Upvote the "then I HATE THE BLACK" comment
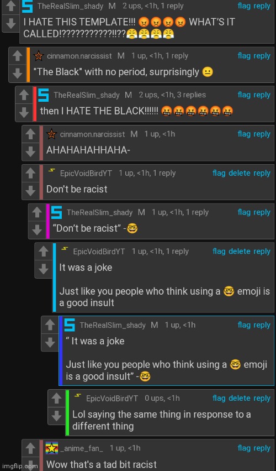The image size is (276, 471). [24, 95]
